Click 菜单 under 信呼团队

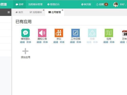coord(29,42)
